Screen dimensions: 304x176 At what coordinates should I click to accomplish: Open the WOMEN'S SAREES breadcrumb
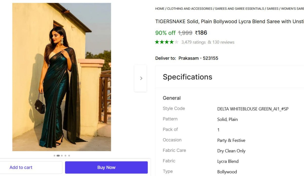point(293,9)
